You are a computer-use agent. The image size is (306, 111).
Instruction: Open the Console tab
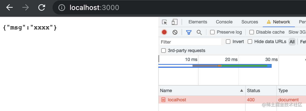coord(224,22)
